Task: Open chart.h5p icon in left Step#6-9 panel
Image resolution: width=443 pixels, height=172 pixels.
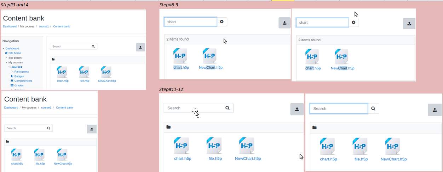Action: coord(180,56)
